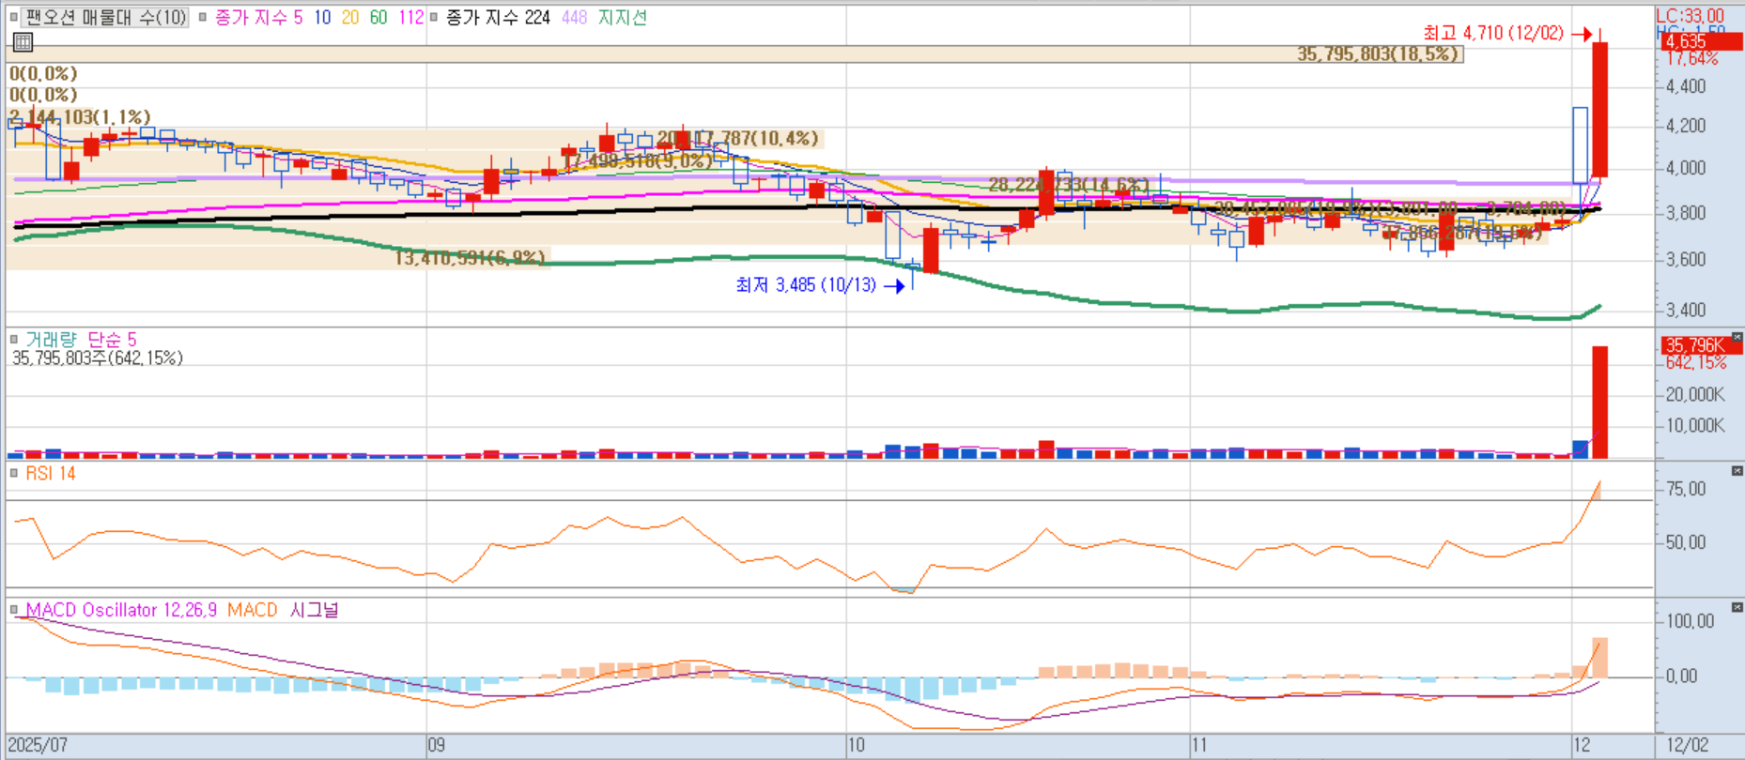Close the MACD Oscillator panel
1745x760 pixels.
pos(1737,607)
